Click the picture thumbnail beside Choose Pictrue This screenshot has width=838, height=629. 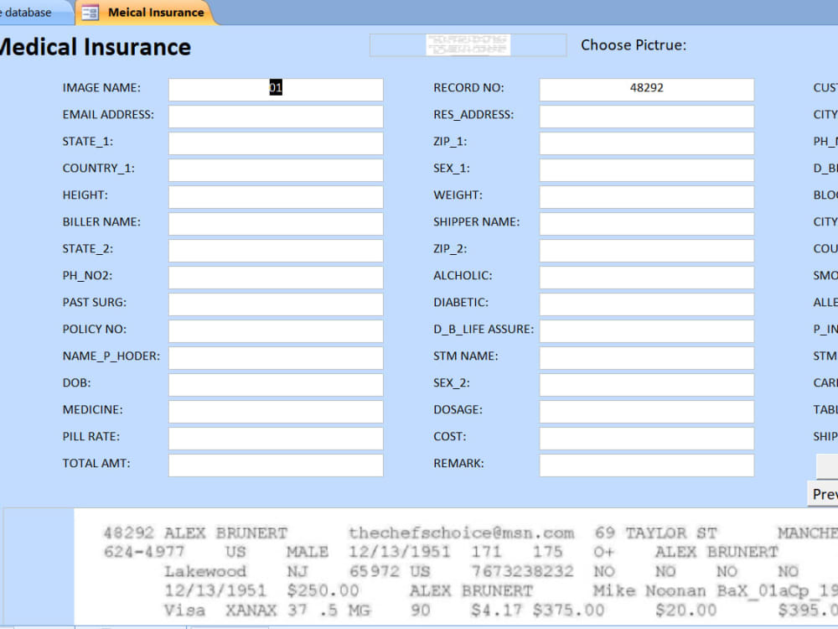[x=468, y=45]
